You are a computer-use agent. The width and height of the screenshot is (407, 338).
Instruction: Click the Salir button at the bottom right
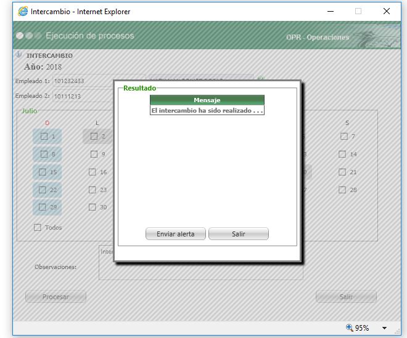click(x=346, y=297)
